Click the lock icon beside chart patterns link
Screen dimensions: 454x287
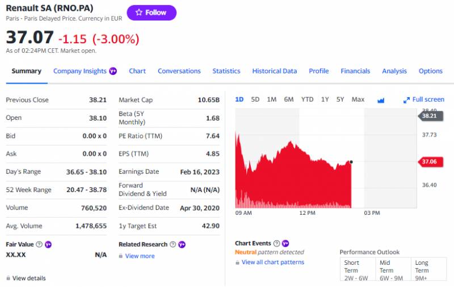click(x=237, y=263)
